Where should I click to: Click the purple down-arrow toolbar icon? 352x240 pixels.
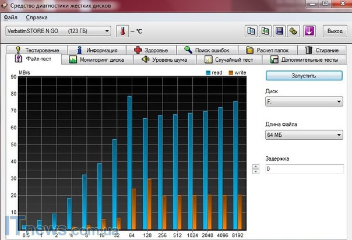pyautogui.click(x=309, y=31)
